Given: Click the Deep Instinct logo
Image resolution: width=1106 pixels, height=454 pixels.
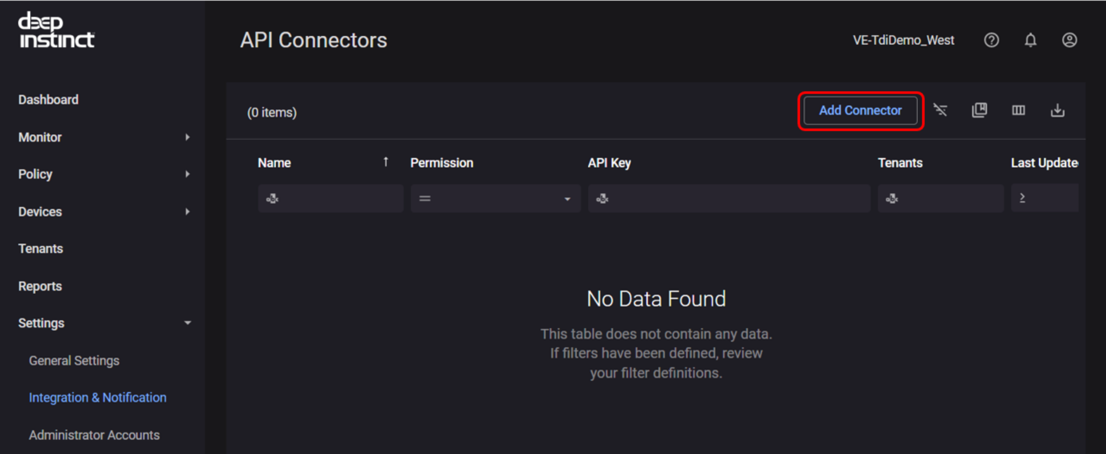Looking at the screenshot, I should [56, 31].
